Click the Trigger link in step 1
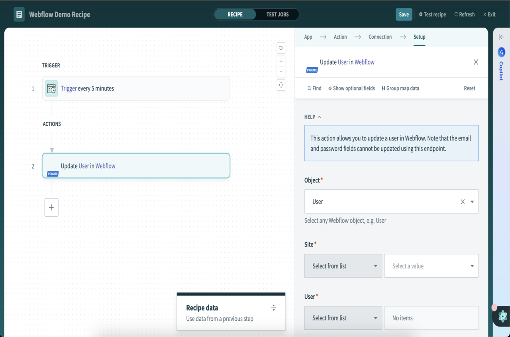This screenshot has height=337, width=510. [x=69, y=88]
